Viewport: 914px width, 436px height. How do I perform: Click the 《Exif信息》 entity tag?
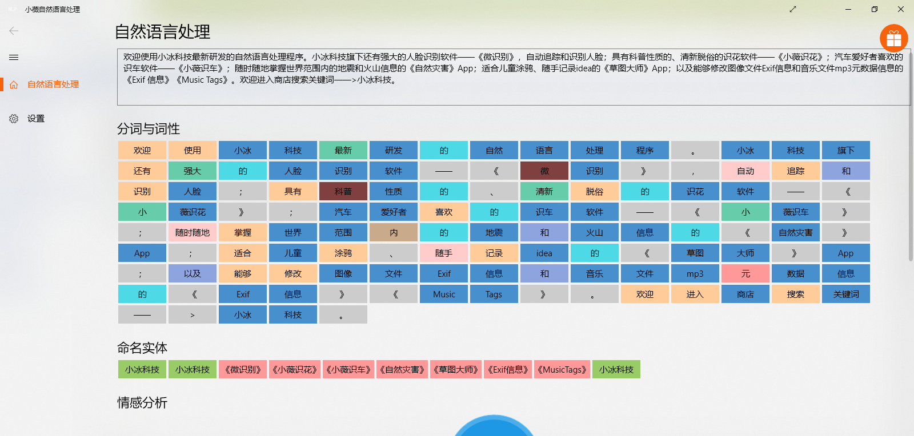[x=508, y=369]
